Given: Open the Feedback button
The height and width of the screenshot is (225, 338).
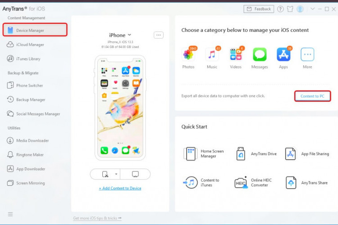Looking at the screenshot, I should tap(259, 9).
